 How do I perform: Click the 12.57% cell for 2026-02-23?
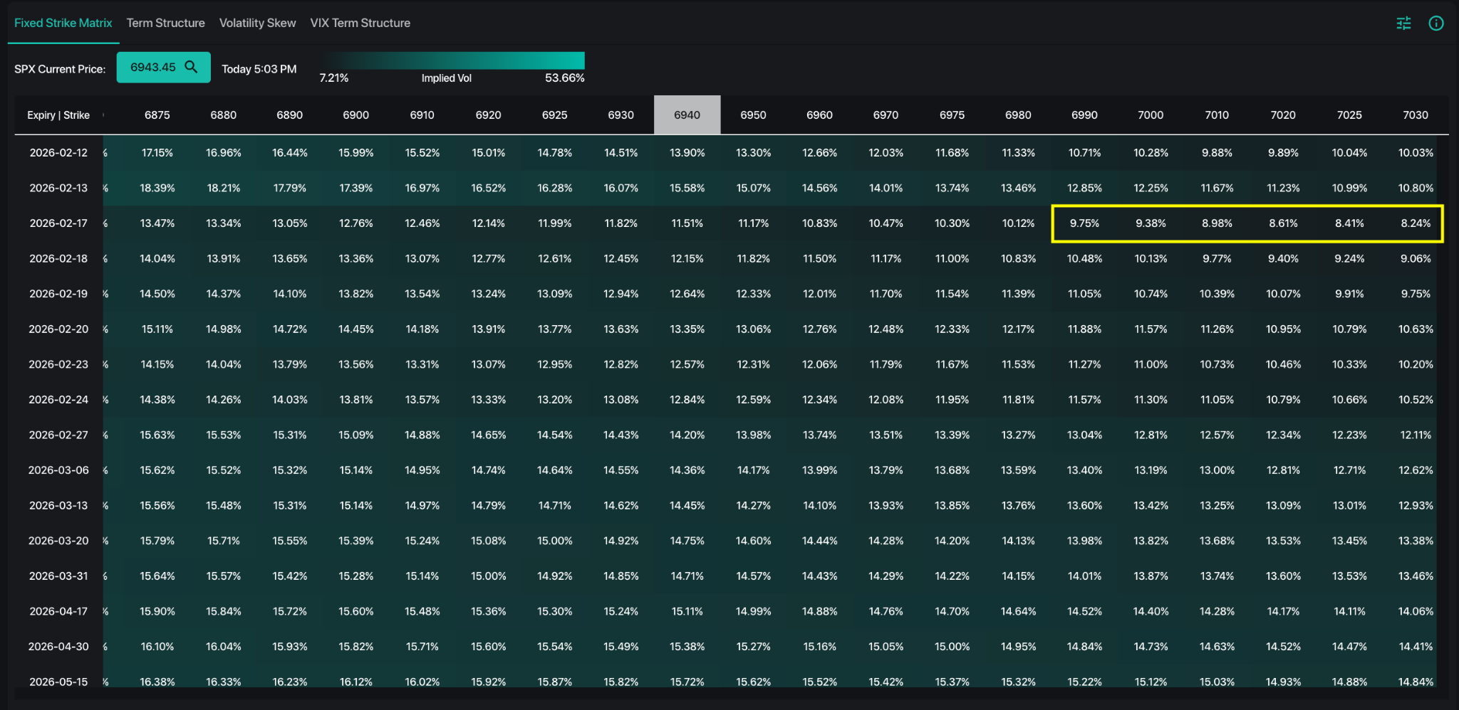click(x=687, y=364)
